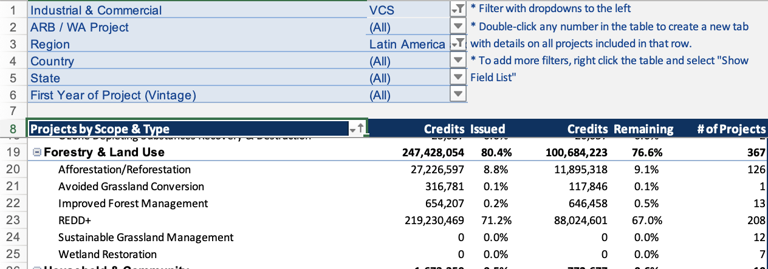Image resolution: width=768 pixels, height=269 pixels.
Task: Select row header 23
Action: (13, 221)
